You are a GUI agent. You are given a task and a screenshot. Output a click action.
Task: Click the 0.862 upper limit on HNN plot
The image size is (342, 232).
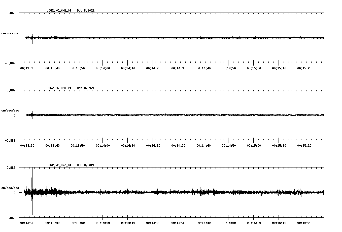[x=11, y=90]
